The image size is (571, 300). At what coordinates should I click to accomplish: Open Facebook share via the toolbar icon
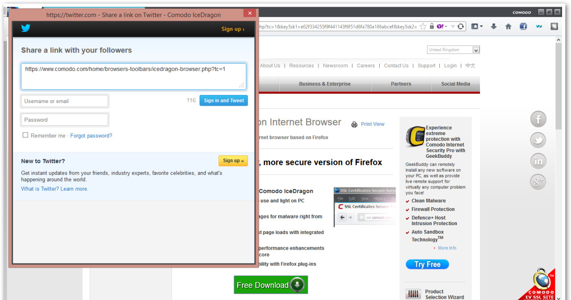tap(524, 26)
